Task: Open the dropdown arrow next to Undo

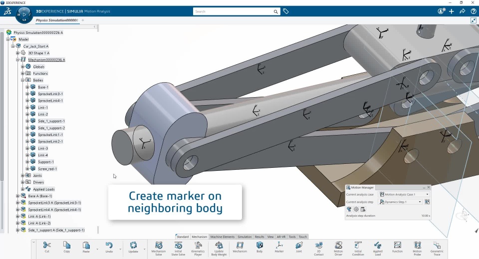Action: 120,249
